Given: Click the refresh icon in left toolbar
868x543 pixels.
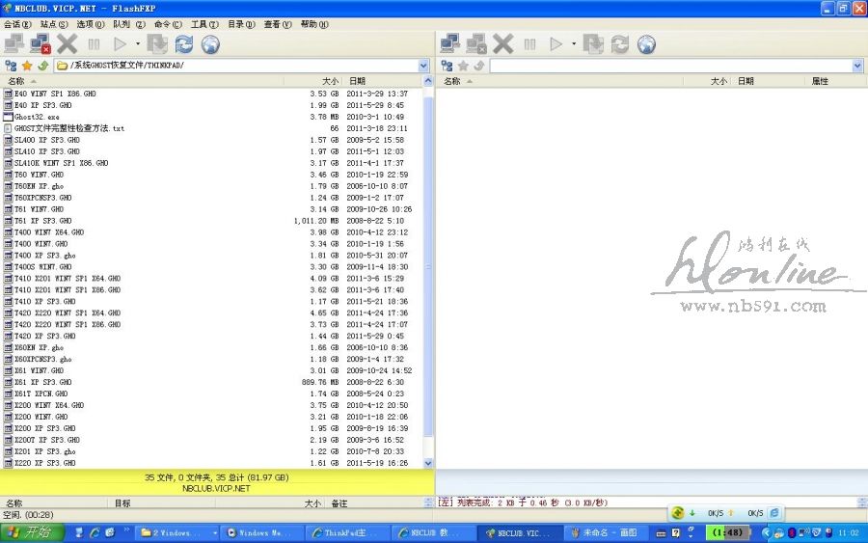Looking at the screenshot, I should (x=183, y=43).
